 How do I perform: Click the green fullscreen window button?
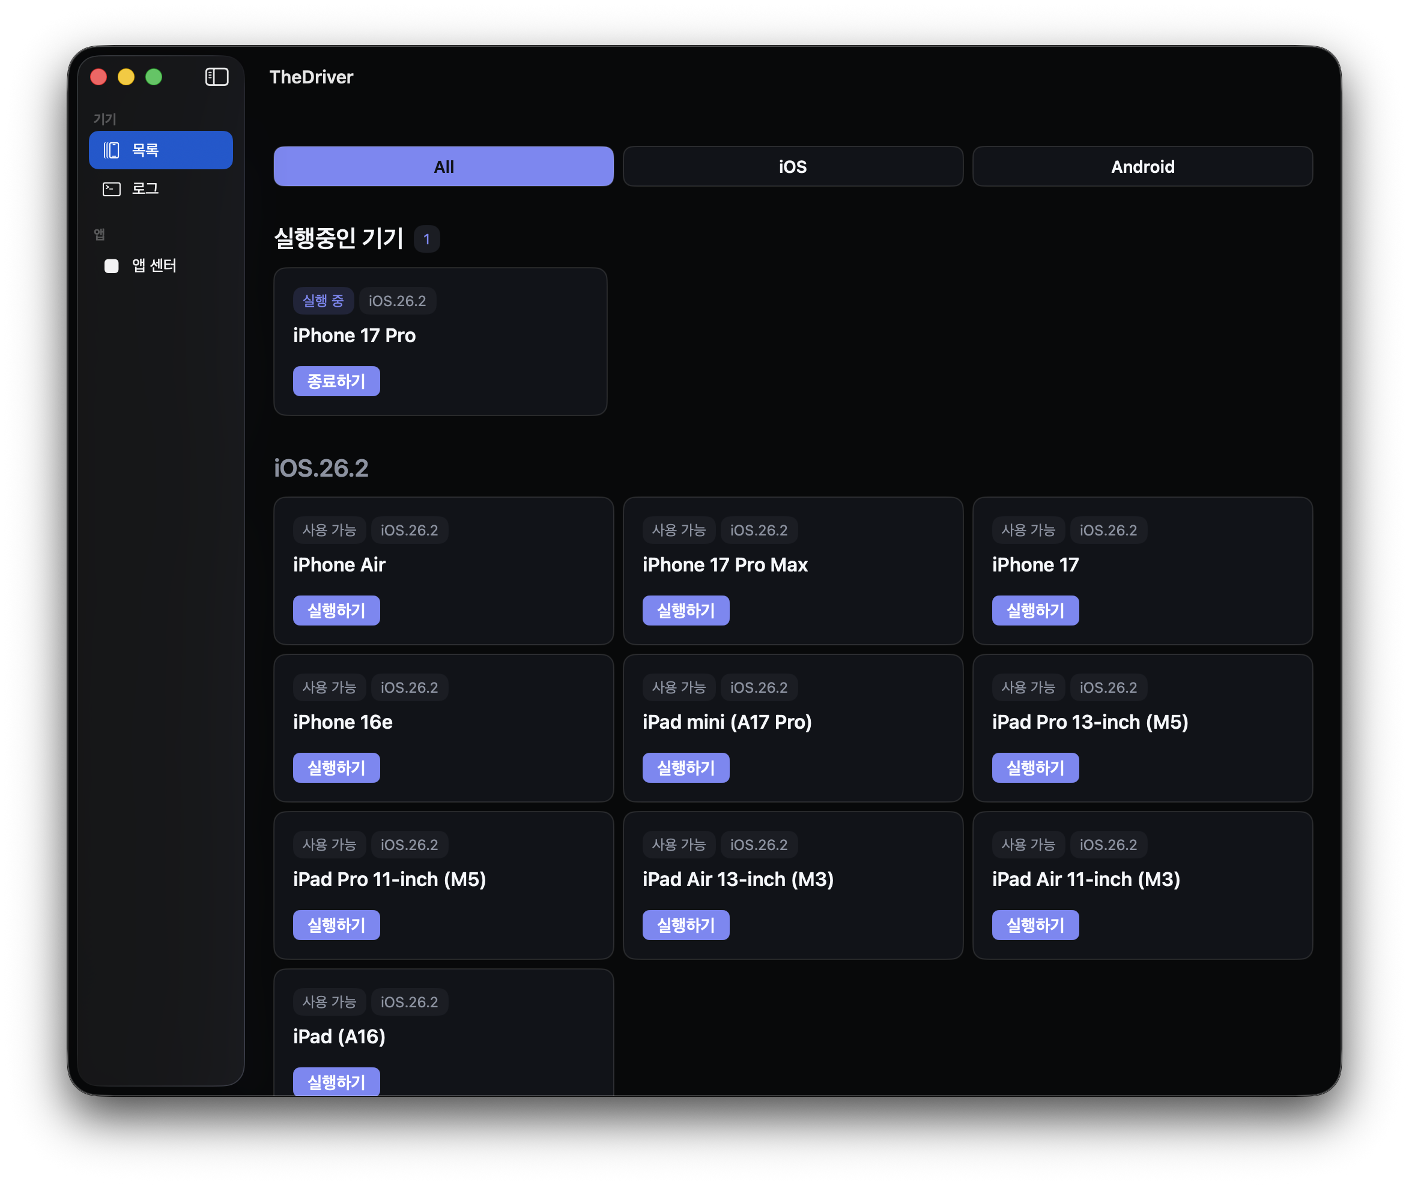click(154, 77)
